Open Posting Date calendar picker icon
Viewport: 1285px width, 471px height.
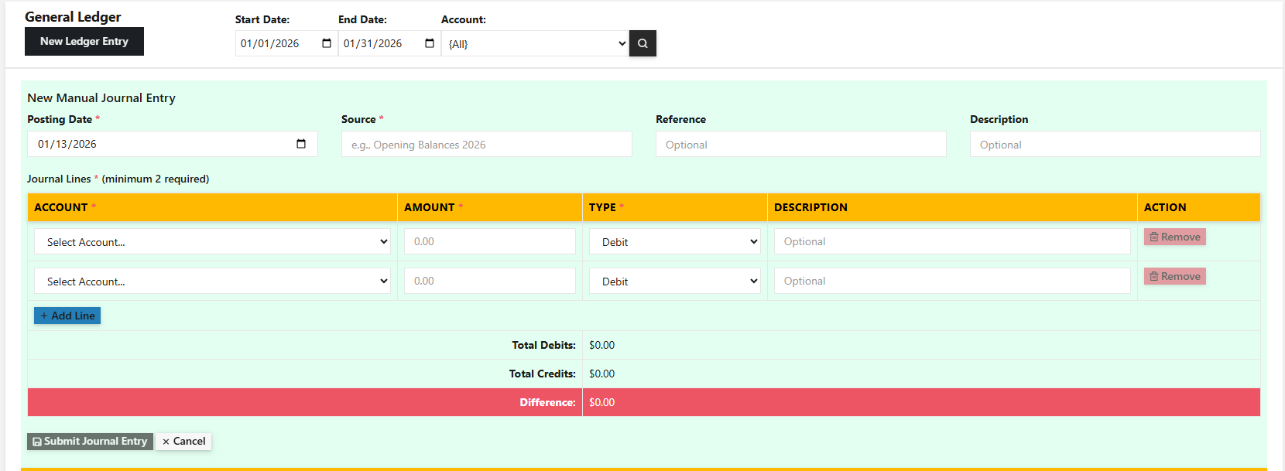click(x=301, y=144)
